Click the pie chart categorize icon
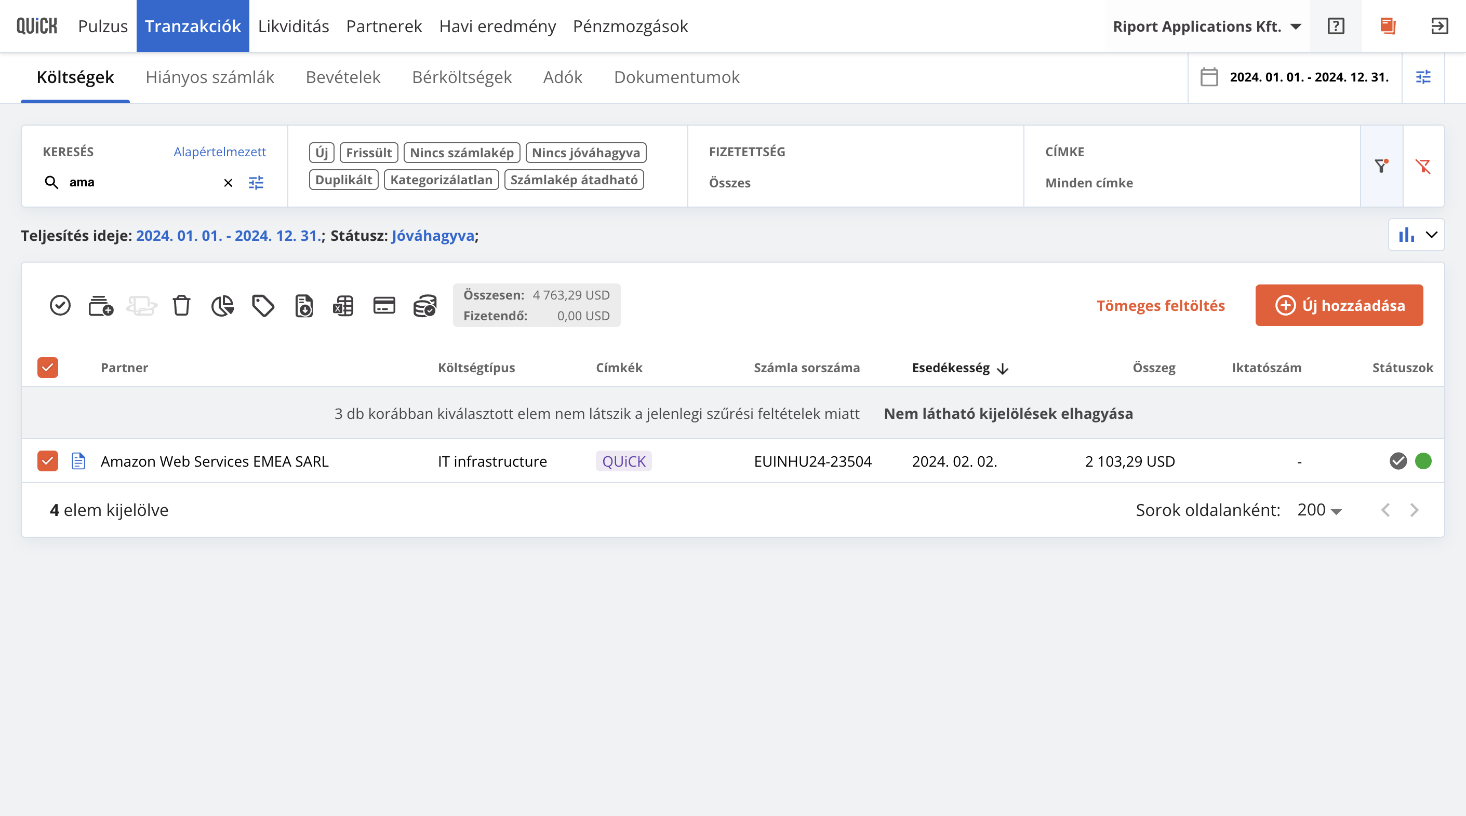Viewport: 1466px width, 816px height. 222,305
